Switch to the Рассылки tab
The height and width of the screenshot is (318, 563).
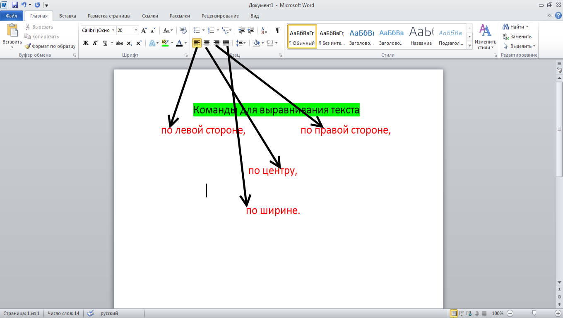click(180, 16)
